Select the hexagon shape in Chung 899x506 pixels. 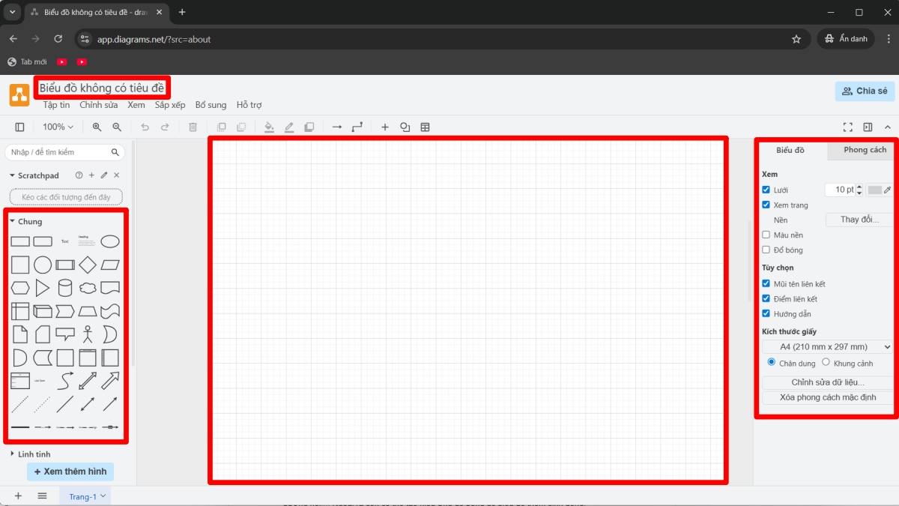(x=20, y=288)
